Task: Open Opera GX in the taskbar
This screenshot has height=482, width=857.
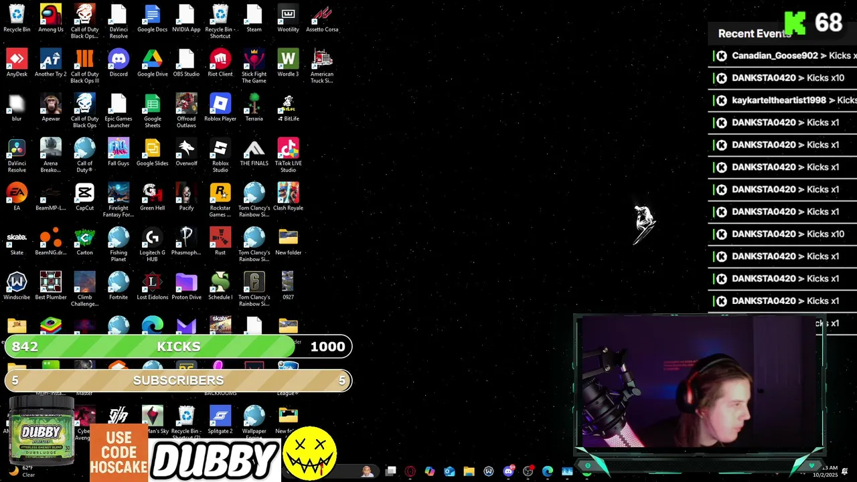Action: (x=410, y=471)
